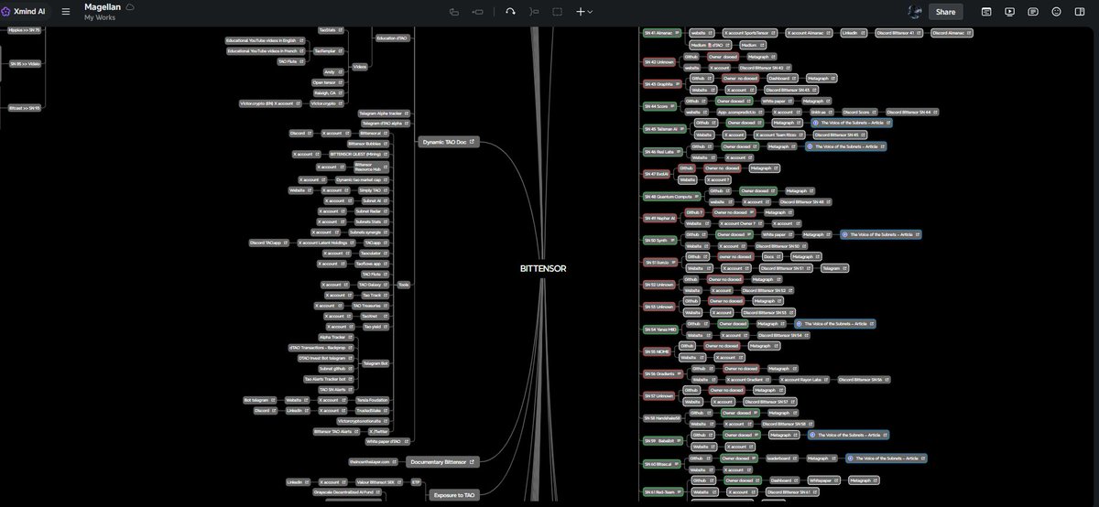Select the TAO Treasuries node
The width and height of the screenshot is (1099, 507).
(x=369, y=305)
